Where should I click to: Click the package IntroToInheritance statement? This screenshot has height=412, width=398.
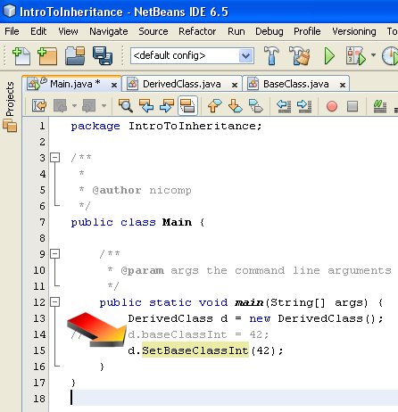point(166,126)
